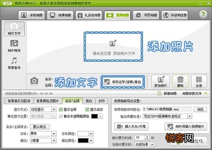Switch to 背景颜色及图片 tab

(47, 101)
